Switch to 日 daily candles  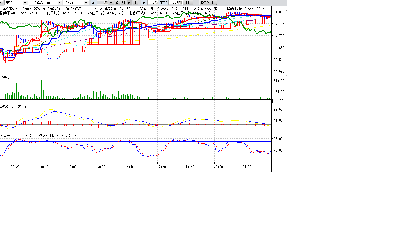click(x=111, y=3)
